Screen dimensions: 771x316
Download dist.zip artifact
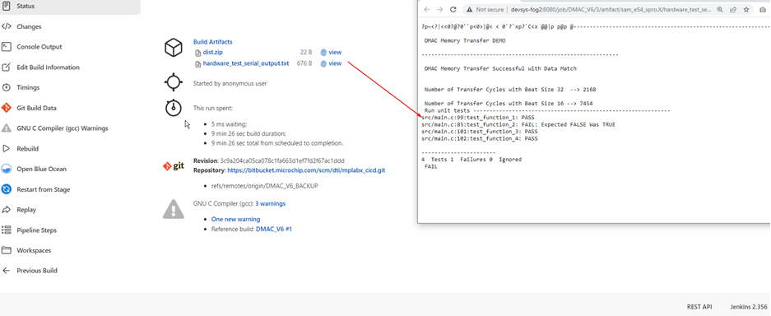(x=212, y=52)
